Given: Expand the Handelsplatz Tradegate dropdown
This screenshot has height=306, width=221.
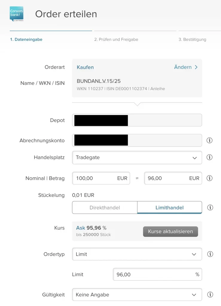Looking at the screenshot, I should (x=137, y=157).
